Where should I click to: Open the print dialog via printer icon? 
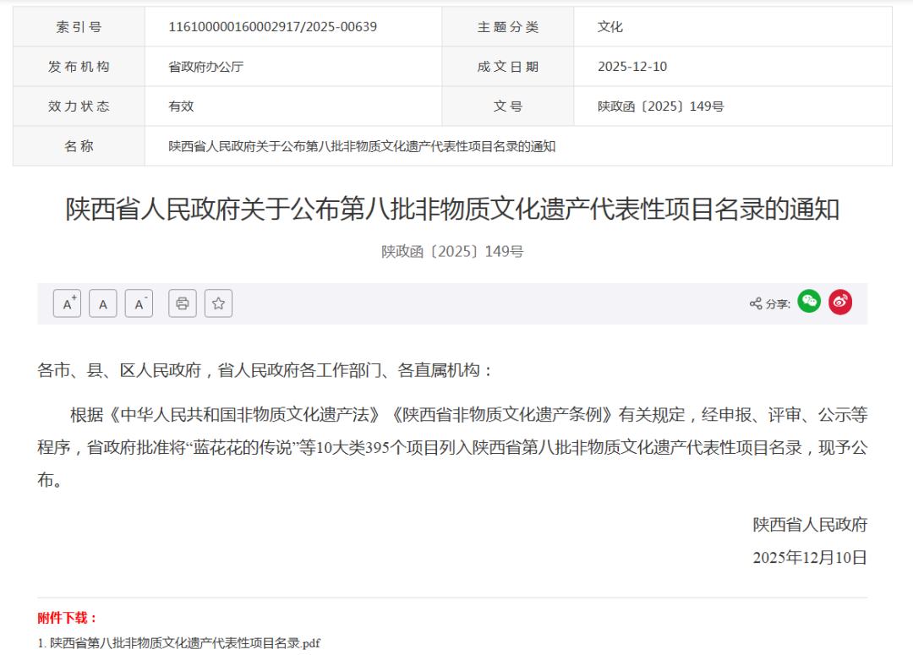(181, 303)
